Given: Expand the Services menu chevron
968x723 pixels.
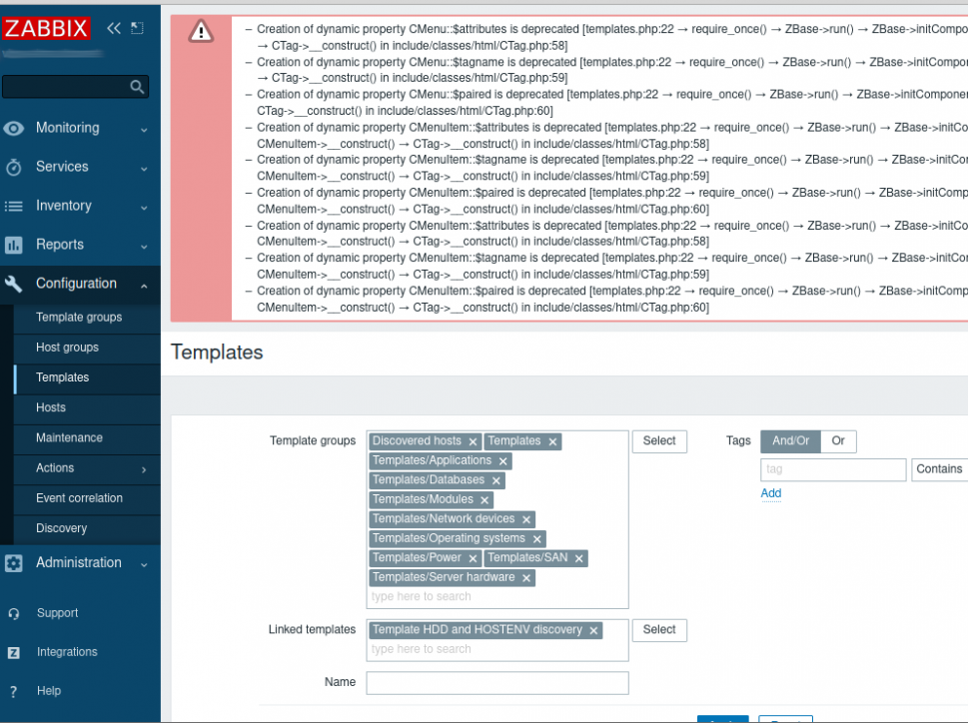Looking at the screenshot, I should pos(144,169).
